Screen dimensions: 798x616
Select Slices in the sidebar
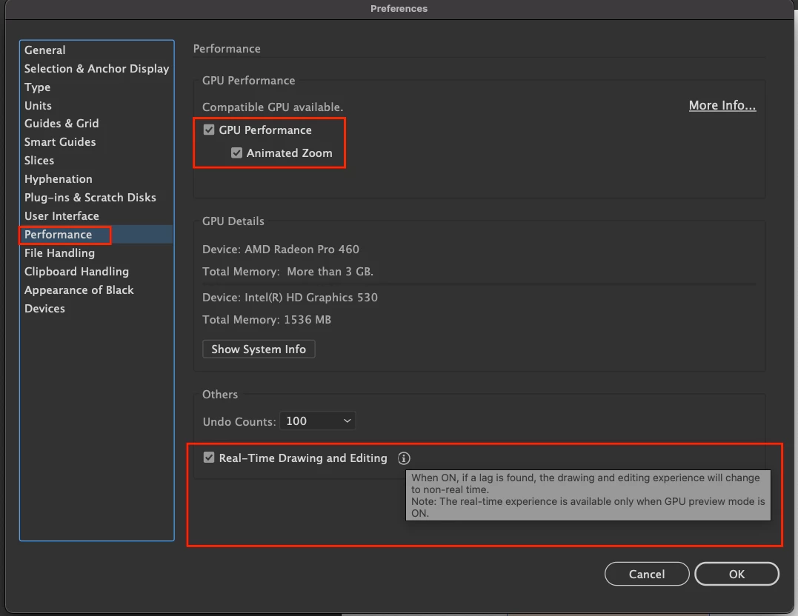[x=97, y=160]
